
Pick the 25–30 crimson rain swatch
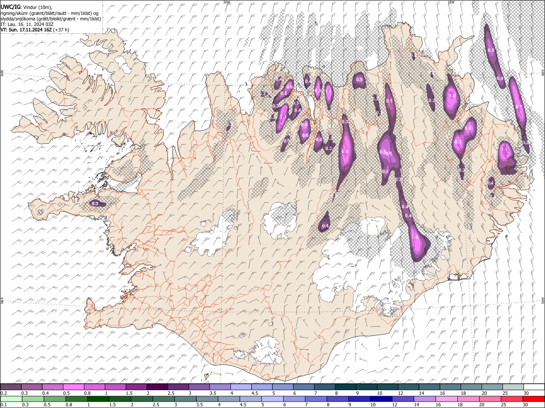(512, 399)
